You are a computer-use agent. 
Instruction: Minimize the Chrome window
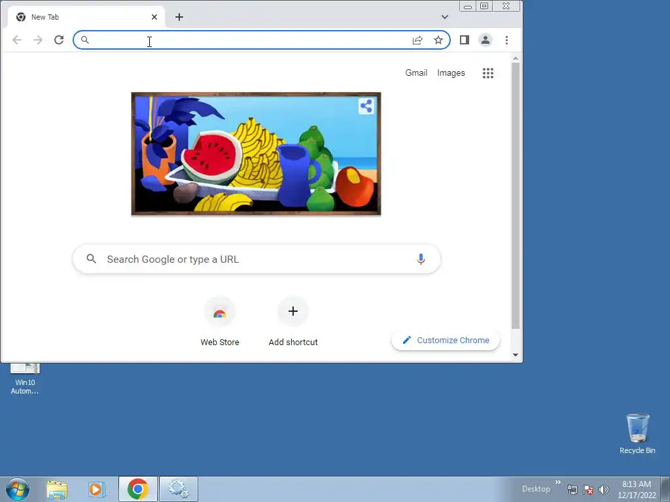tap(468, 7)
